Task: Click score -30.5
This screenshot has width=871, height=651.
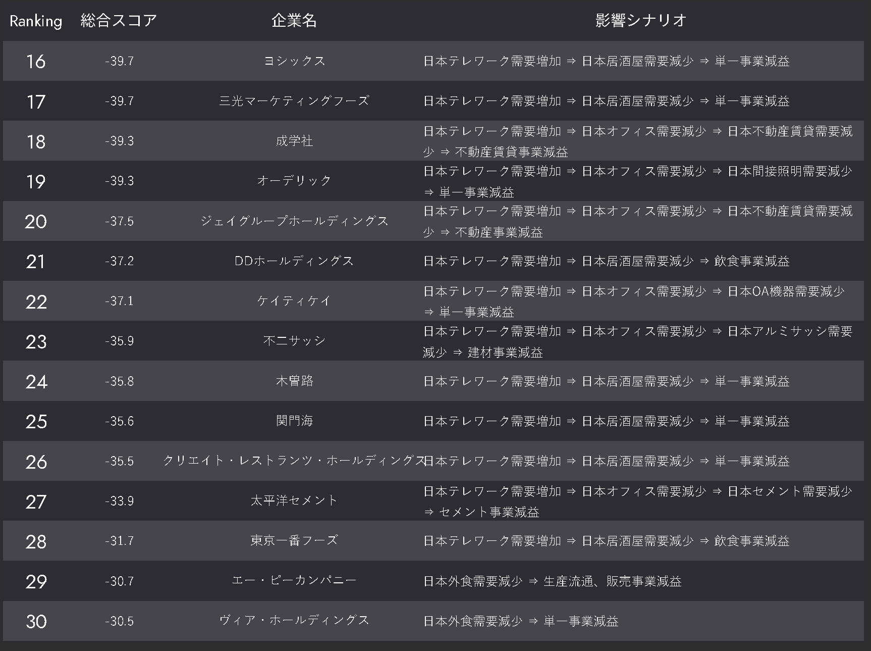Action: pos(120,621)
